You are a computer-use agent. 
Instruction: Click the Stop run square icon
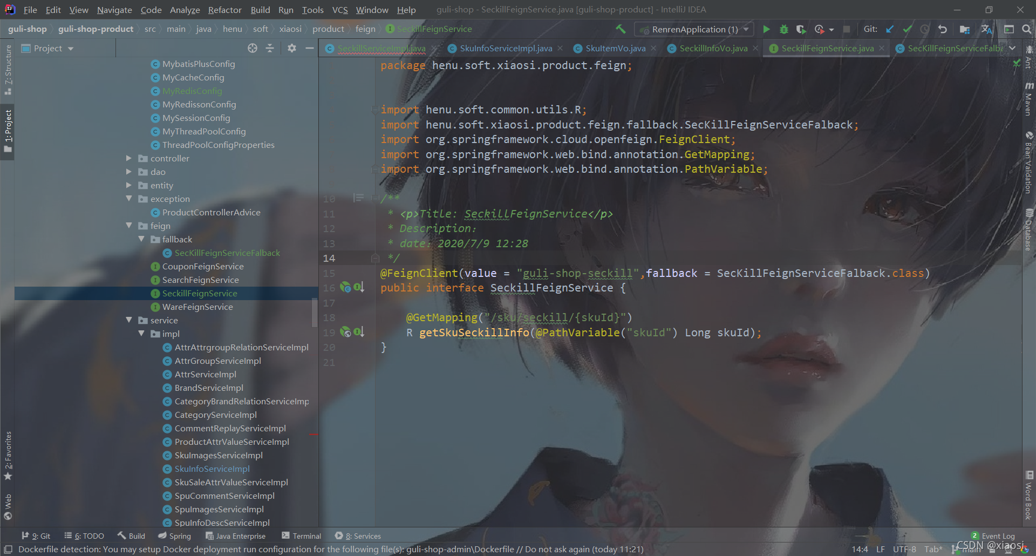coord(847,29)
